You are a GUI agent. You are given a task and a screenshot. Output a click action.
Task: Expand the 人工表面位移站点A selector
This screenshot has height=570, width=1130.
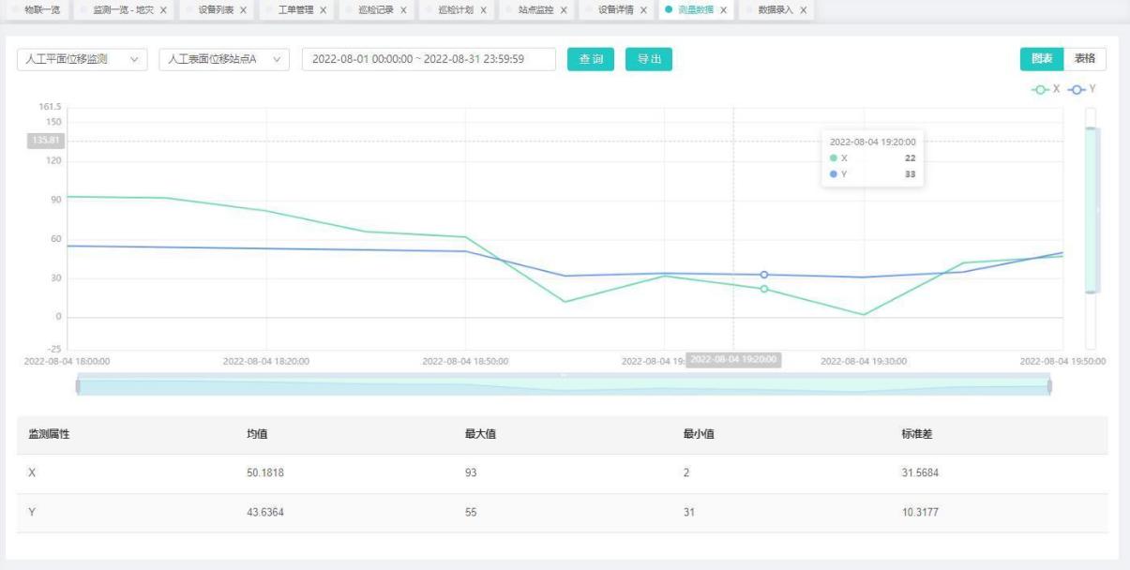tap(225, 60)
